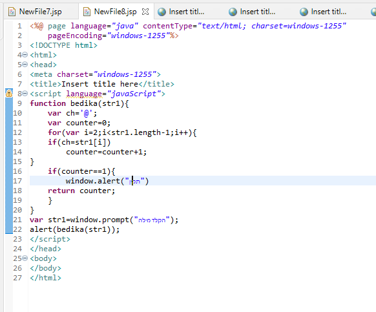
Task: Click on 'var counter=0;' line
Action: (x=79, y=123)
